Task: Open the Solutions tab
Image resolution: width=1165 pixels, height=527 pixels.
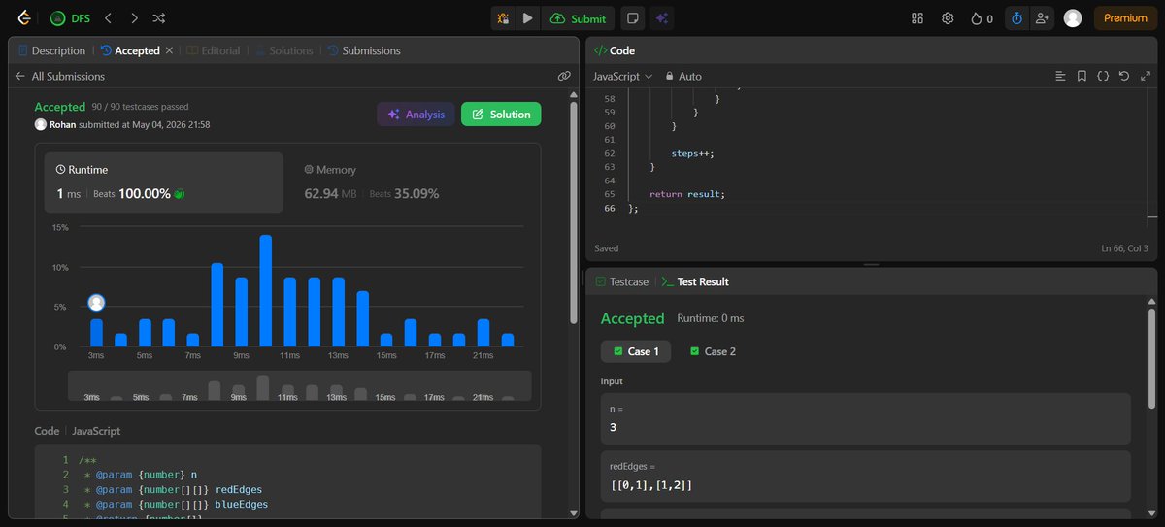Action: 284,50
